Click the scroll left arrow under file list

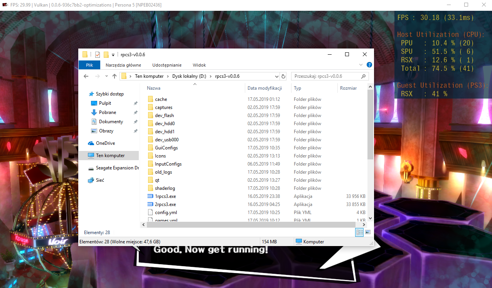click(x=143, y=224)
